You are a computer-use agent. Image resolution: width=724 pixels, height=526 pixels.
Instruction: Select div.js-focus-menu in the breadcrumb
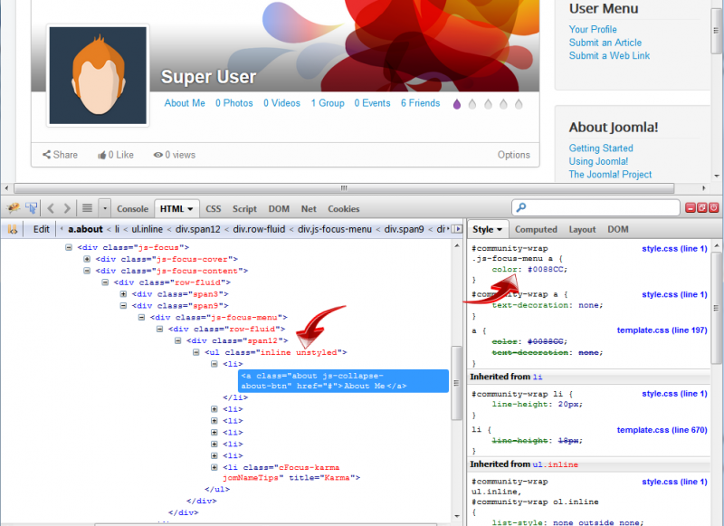pos(334,229)
